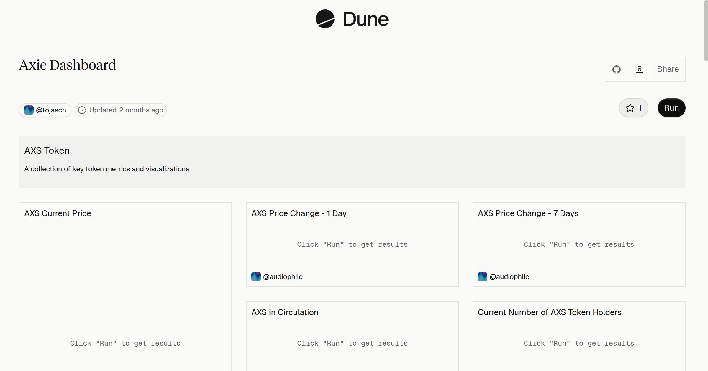
Task: Click the 'Updated 2 months ago' label
Action: [126, 110]
